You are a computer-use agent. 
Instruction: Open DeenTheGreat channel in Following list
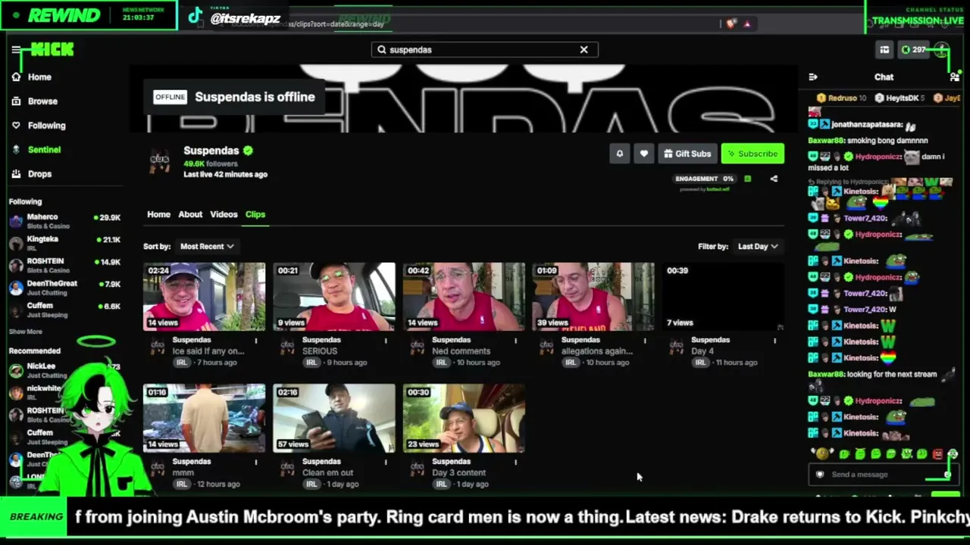[64, 288]
